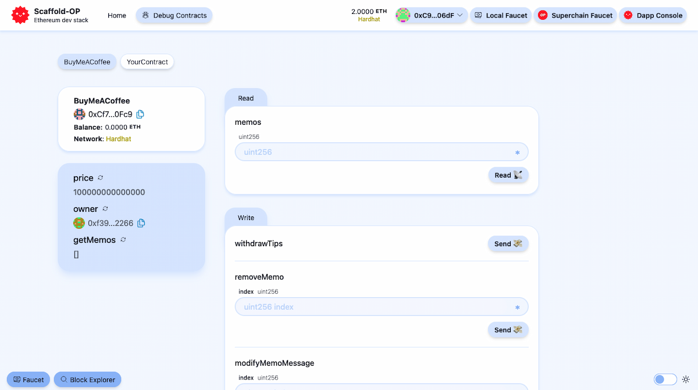Expand the Write section tab

[x=245, y=217]
